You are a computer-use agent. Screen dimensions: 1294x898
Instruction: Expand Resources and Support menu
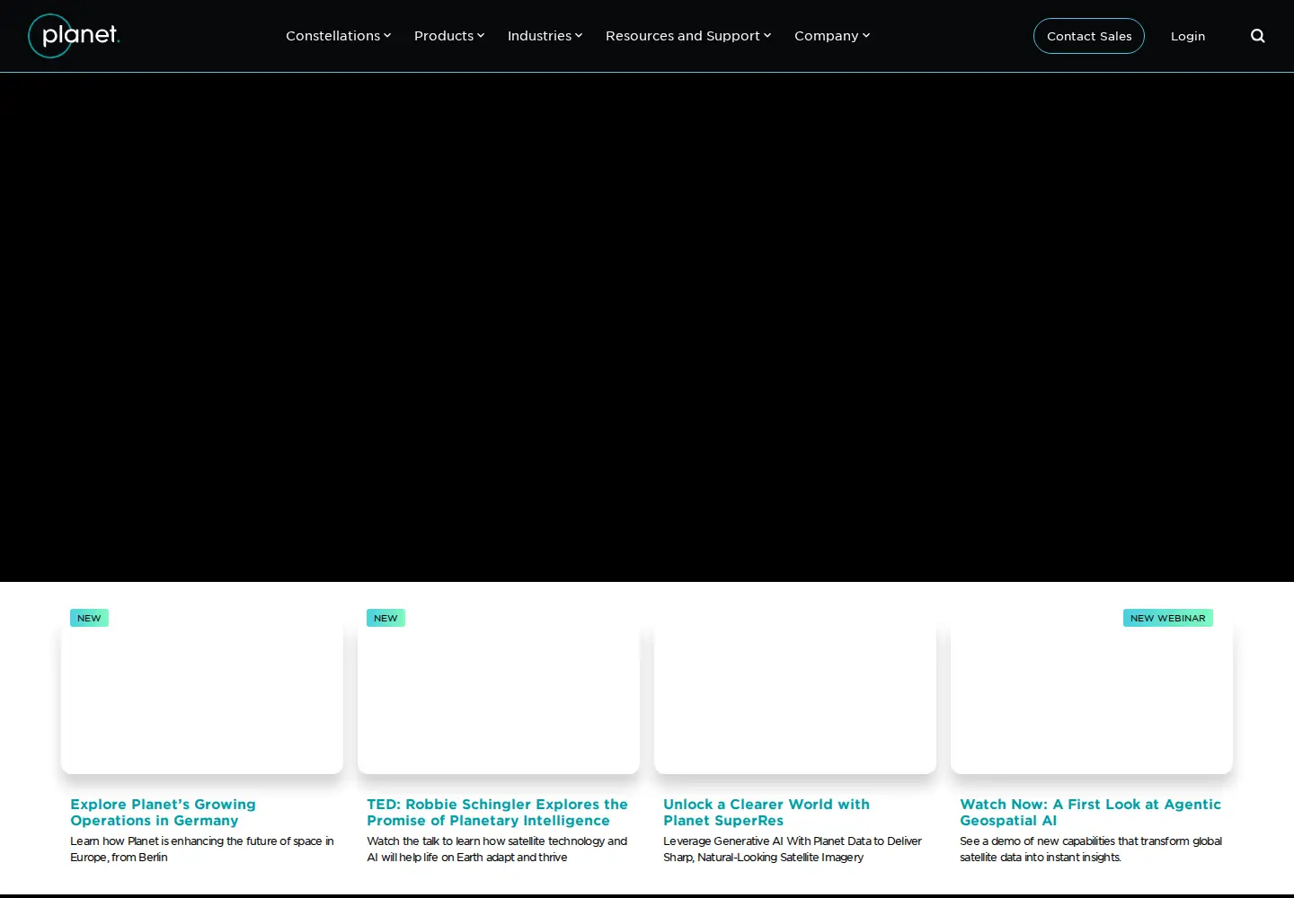click(688, 36)
